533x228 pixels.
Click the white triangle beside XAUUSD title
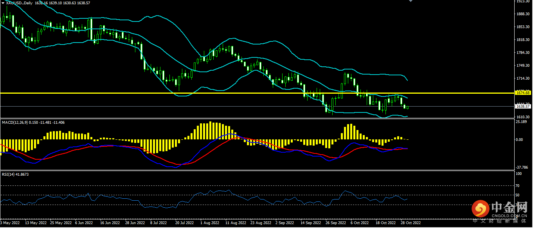tap(3, 3)
